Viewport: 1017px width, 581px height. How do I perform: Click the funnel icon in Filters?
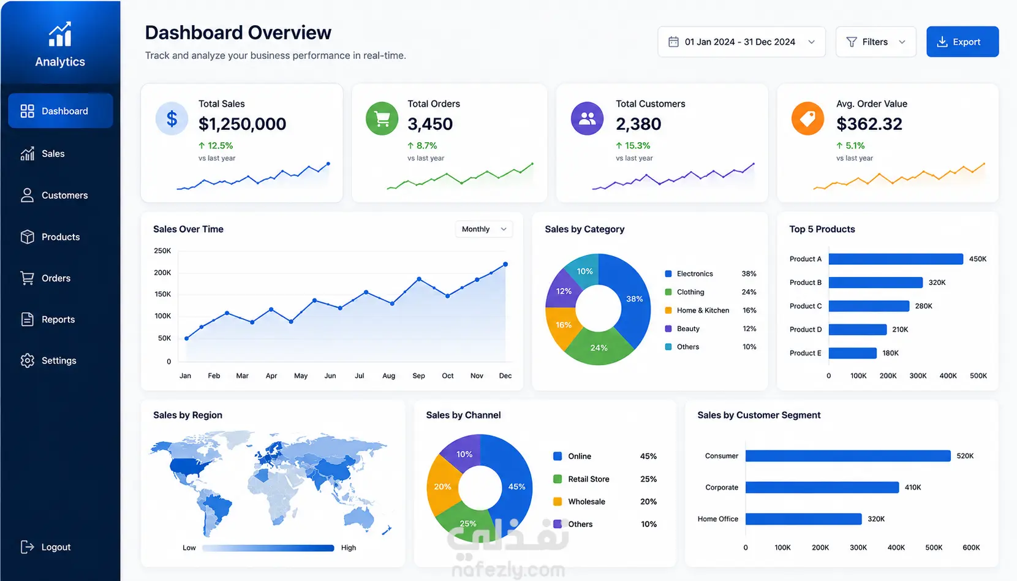point(852,42)
